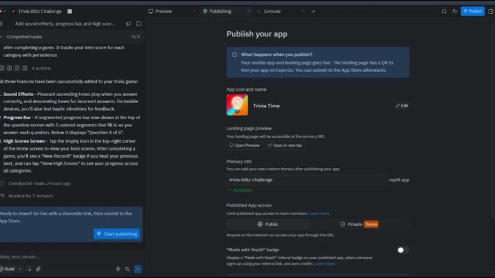Image resolution: width=495 pixels, height=278 pixels.
Task: Click the Checkpoint made 2 hours ago entry
Action: [x=40, y=183]
